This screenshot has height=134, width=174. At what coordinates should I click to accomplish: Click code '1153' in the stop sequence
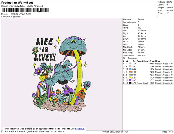(x=152, y=64)
